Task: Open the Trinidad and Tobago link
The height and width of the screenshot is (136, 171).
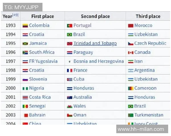Action: point(95,43)
